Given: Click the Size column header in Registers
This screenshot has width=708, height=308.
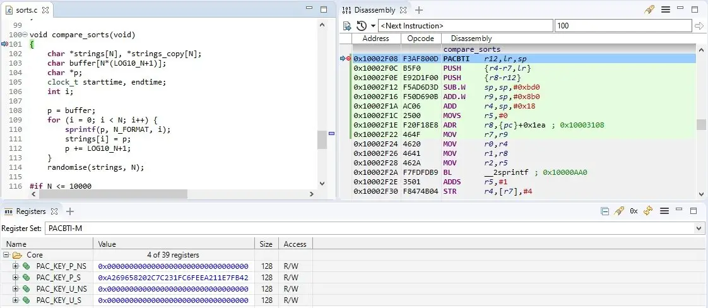Looking at the screenshot, I should pos(266,244).
